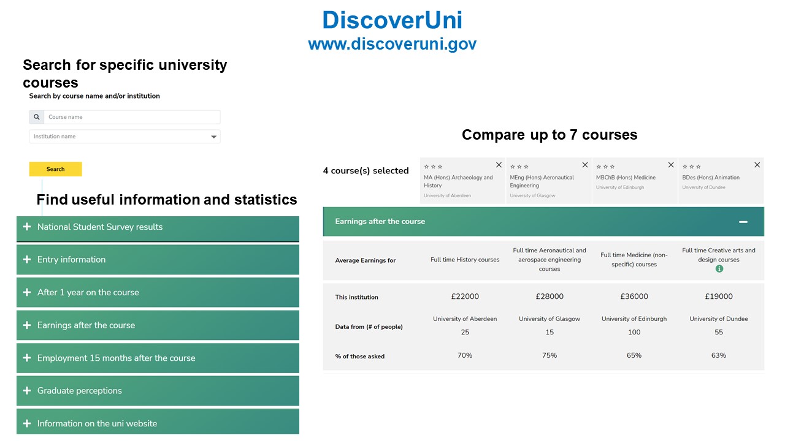Click the stars on Aeronautical Engineering card

[x=519, y=167]
